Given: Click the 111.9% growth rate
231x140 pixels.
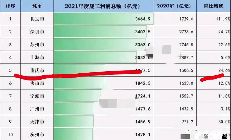Looking at the screenshot, I should 223,19.
